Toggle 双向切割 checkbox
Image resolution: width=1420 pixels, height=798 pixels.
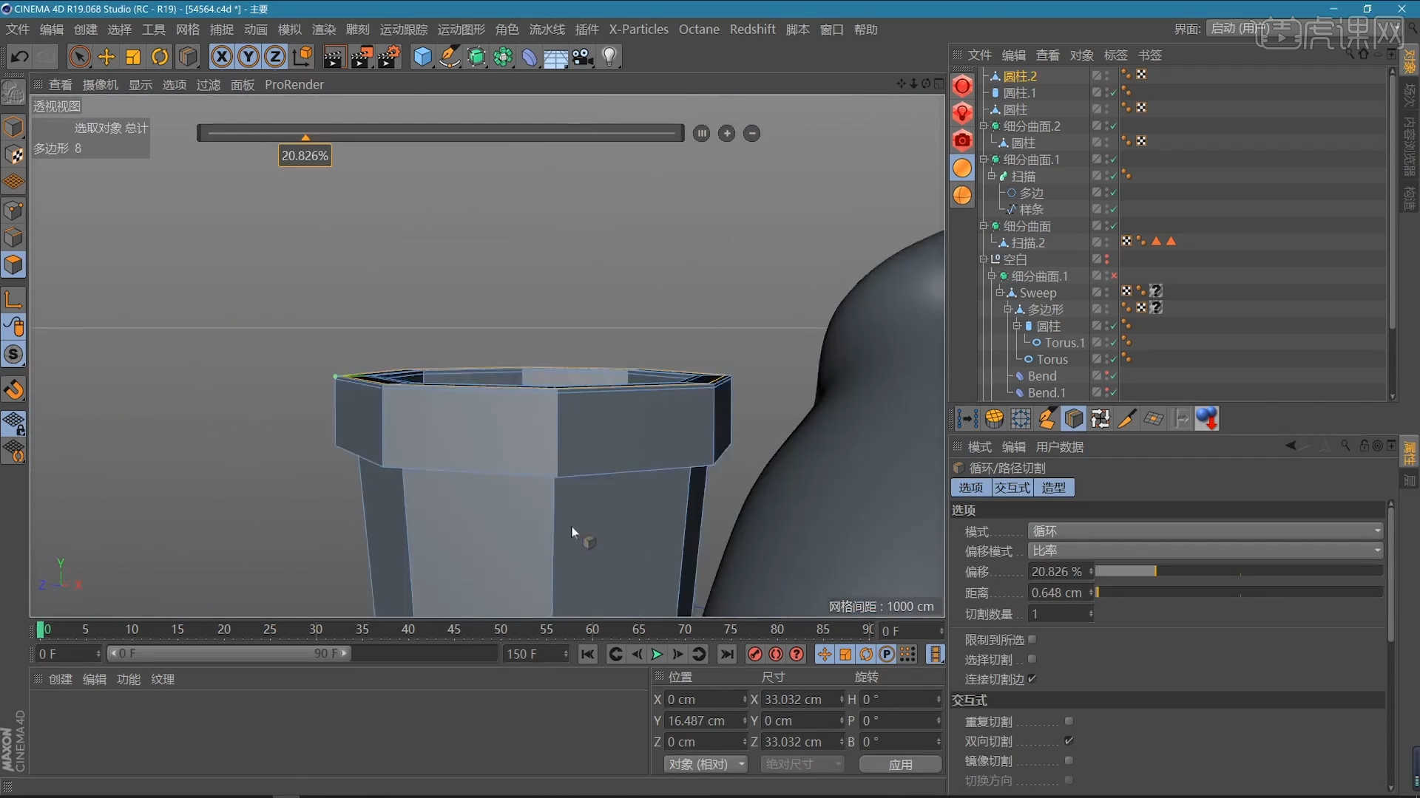[x=1069, y=740]
